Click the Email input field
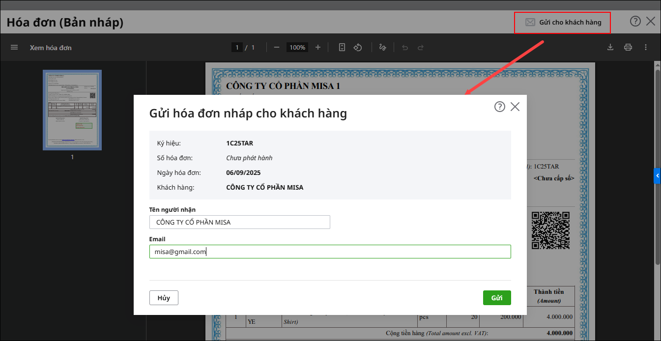This screenshot has height=341, width=661. (x=330, y=252)
